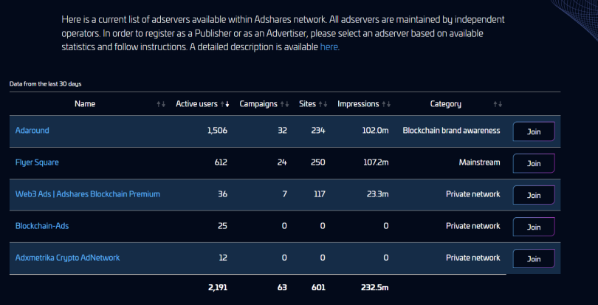Open the Blockchain-Ads adserver link
Screen dimensions: 598x305
[42, 226]
